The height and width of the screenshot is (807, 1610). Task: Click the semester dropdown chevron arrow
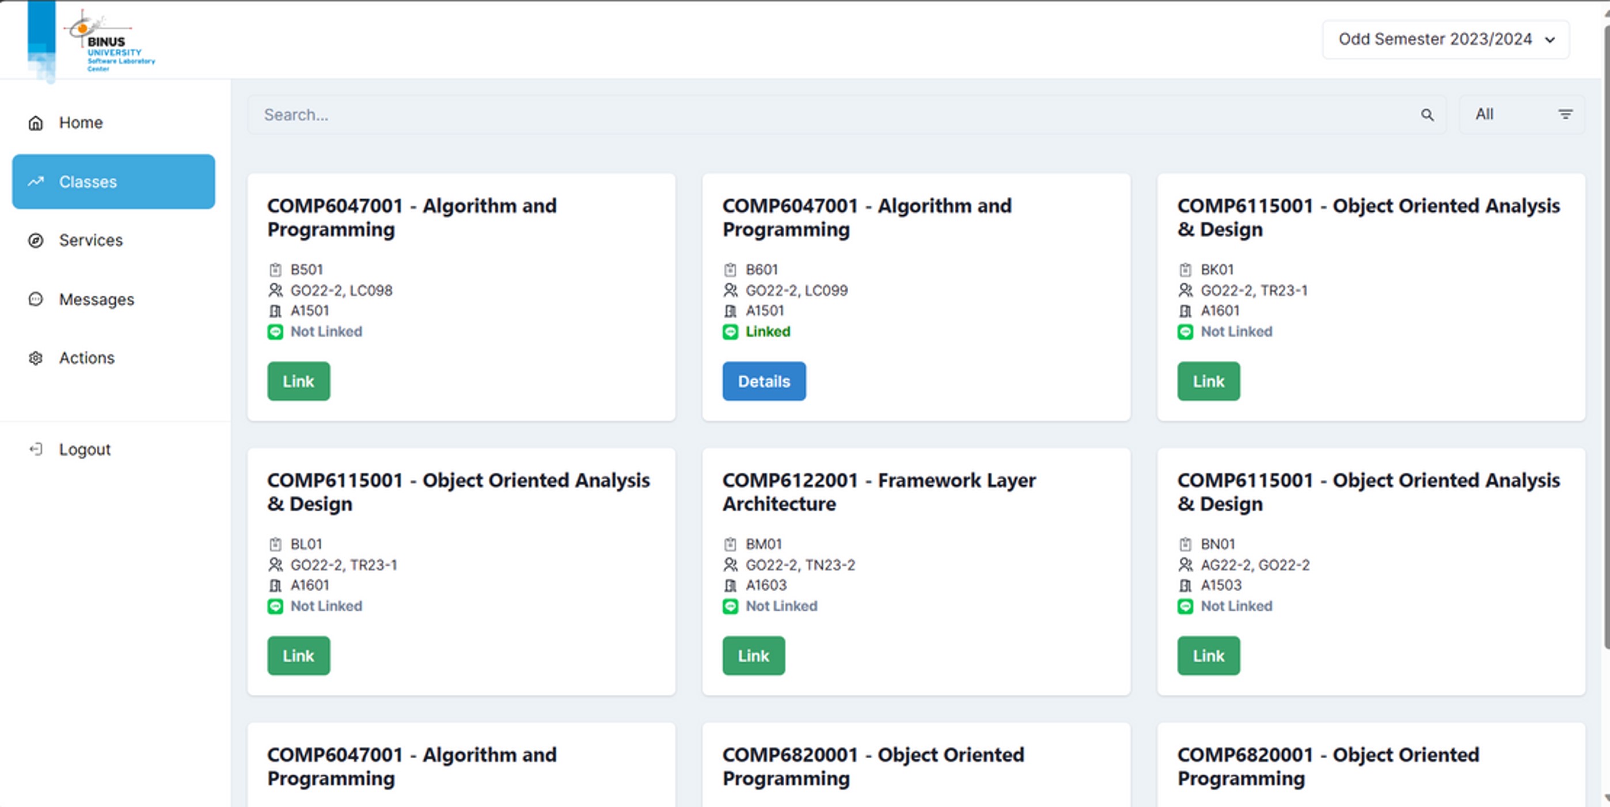pyautogui.click(x=1550, y=40)
